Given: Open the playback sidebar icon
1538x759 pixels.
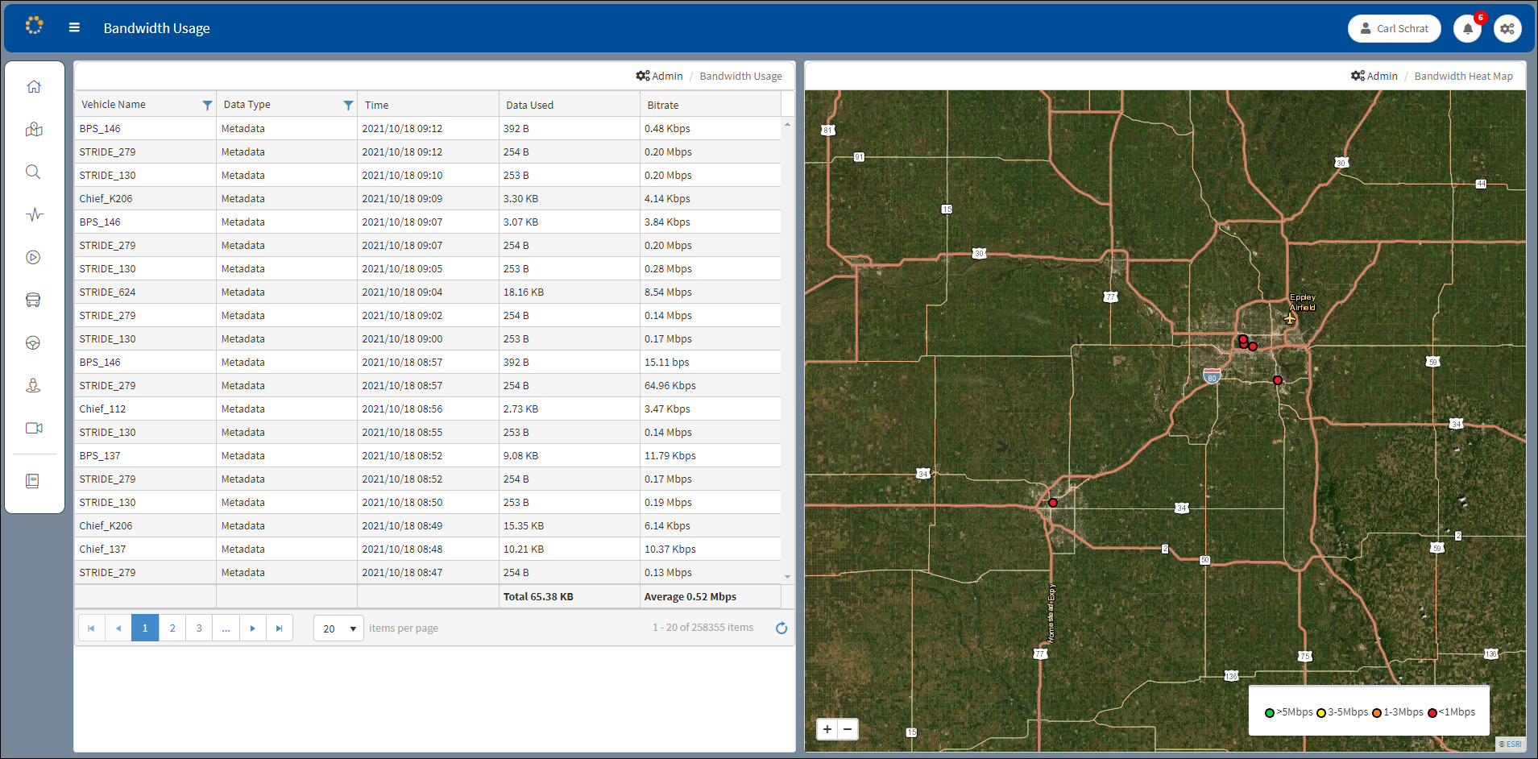Looking at the screenshot, I should click(x=33, y=257).
